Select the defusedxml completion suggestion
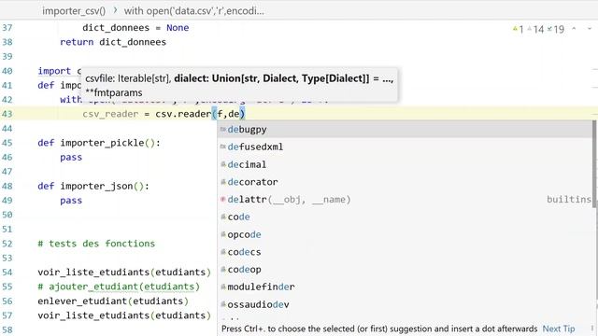Image resolution: width=598 pixels, height=336 pixels. pos(406,147)
